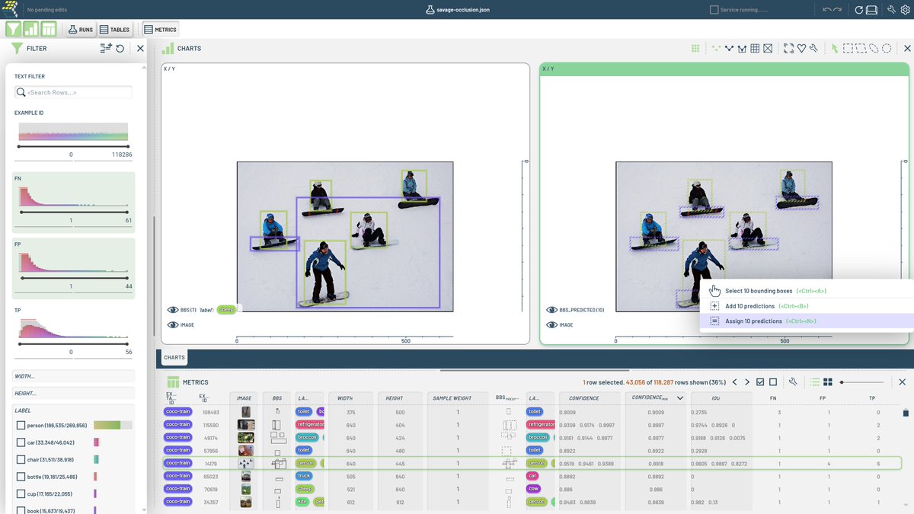Toggle visibility of IMAGE layer in right chart
Viewport: 914px width, 514px height.
(x=552, y=325)
